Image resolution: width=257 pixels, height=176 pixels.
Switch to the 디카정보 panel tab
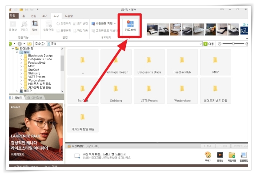(x=35, y=98)
